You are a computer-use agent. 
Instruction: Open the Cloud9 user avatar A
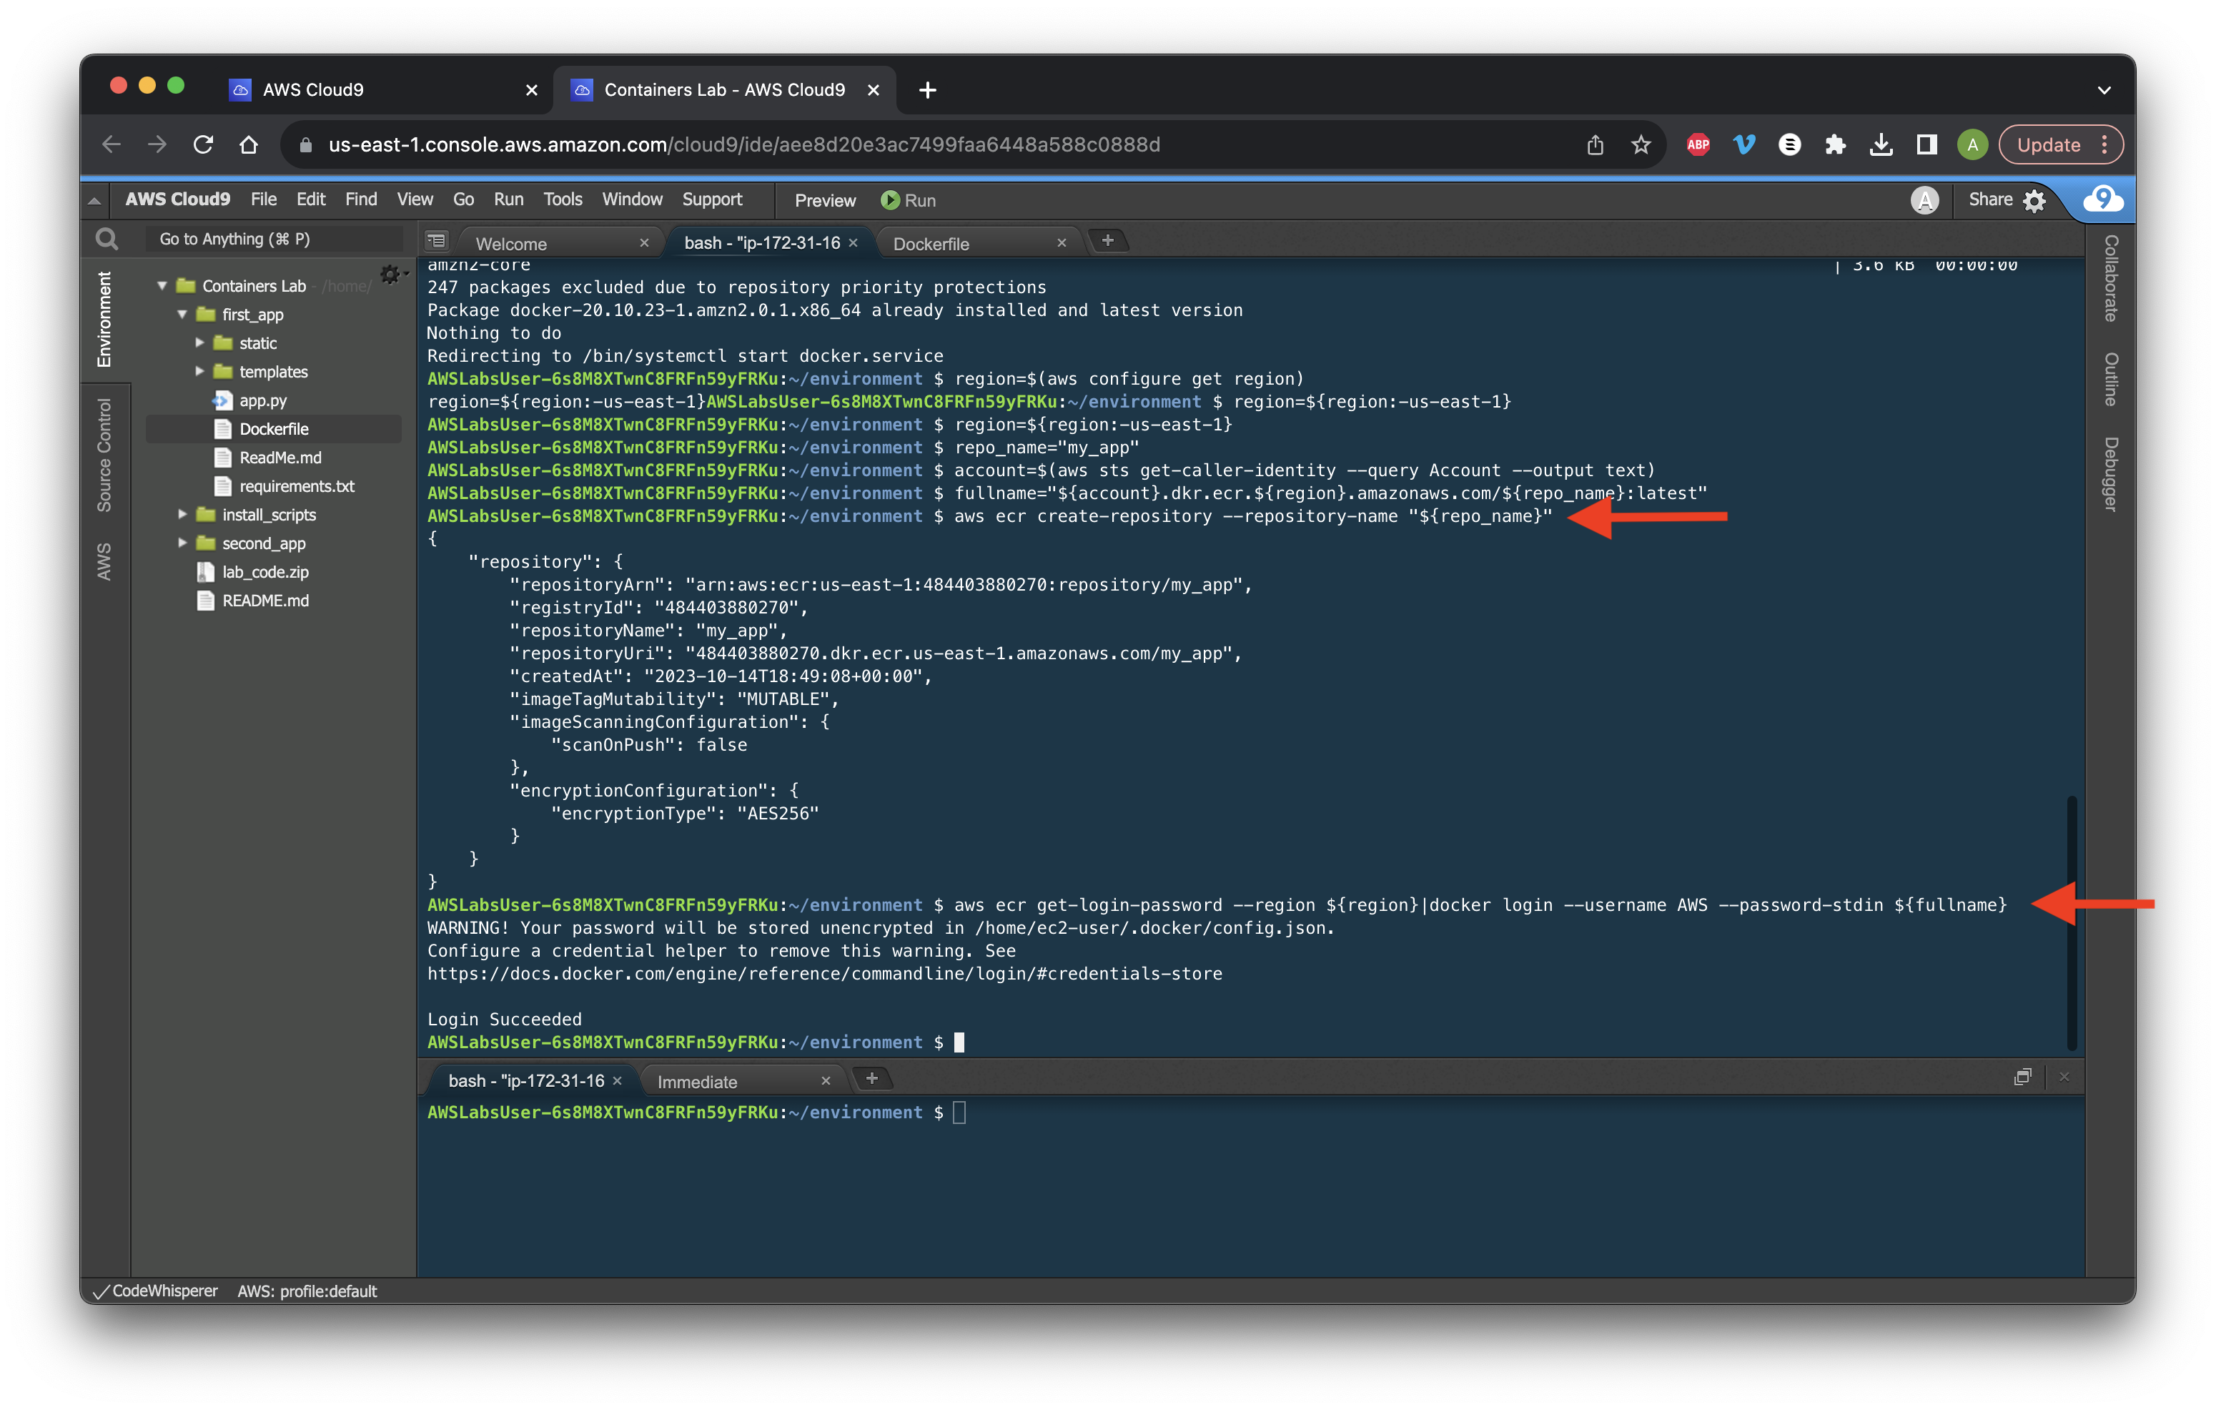tap(1924, 199)
